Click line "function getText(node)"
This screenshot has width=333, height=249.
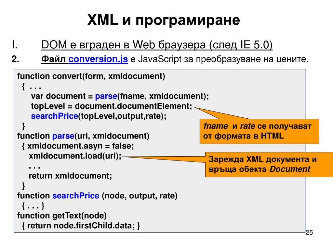click(x=62, y=216)
